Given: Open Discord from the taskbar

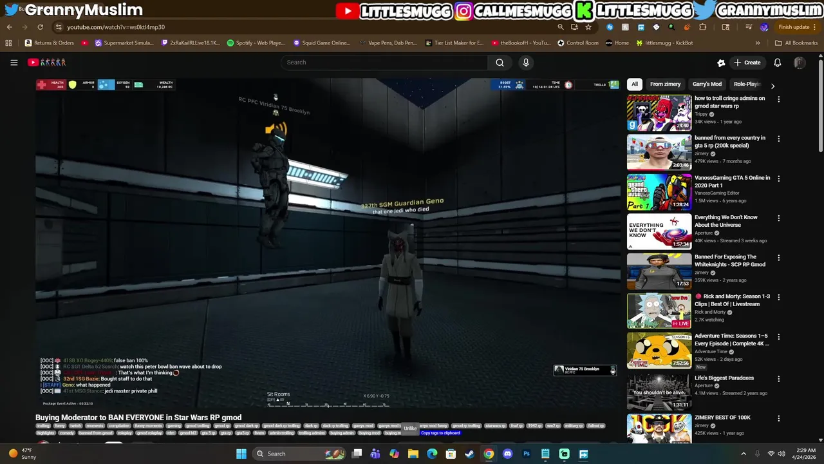Looking at the screenshot, I should point(508,454).
